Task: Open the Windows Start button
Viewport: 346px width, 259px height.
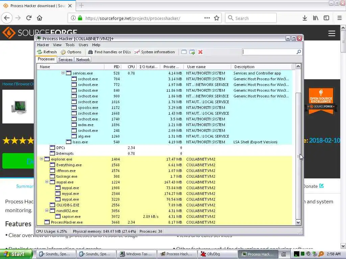Action: [x=16, y=254]
